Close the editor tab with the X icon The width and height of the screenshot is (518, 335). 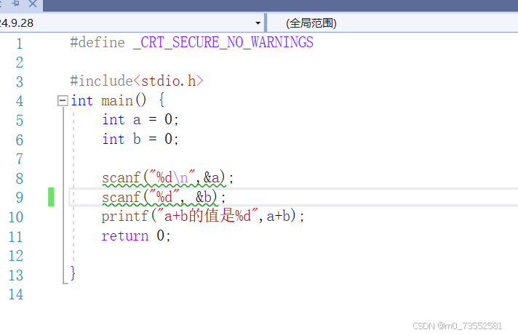[32, 4]
